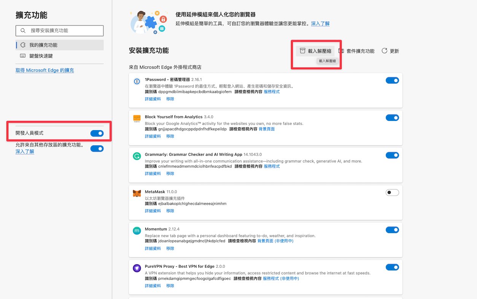The height and width of the screenshot is (299, 477).
Task: Click the PureVPN Proxy shield icon
Action: pos(137,268)
